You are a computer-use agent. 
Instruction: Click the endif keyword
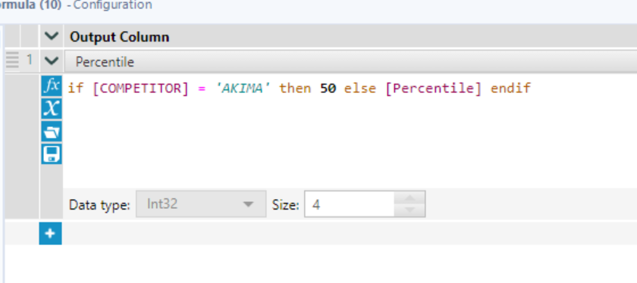510,88
